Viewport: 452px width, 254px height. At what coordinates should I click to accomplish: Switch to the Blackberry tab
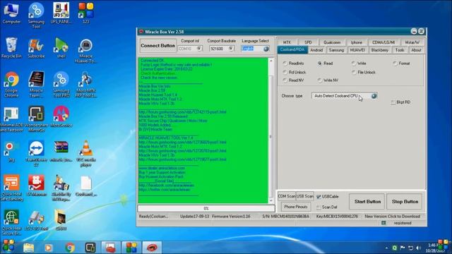pos(380,50)
